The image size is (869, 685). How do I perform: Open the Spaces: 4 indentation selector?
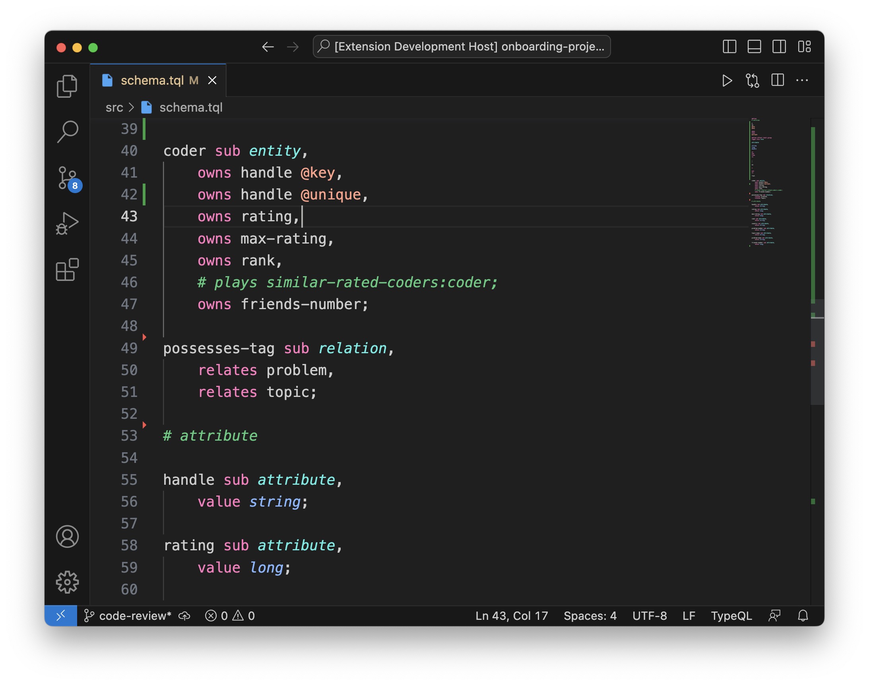point(590,616)
